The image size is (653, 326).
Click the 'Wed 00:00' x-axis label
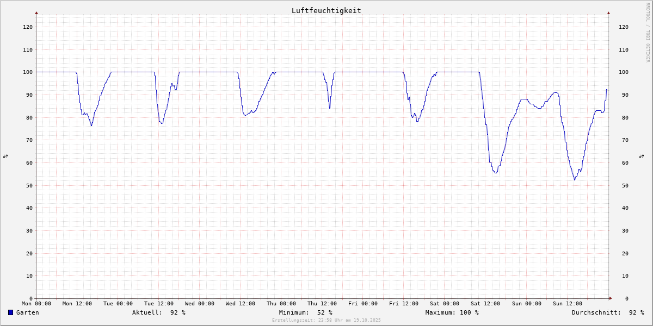[200, 304]
